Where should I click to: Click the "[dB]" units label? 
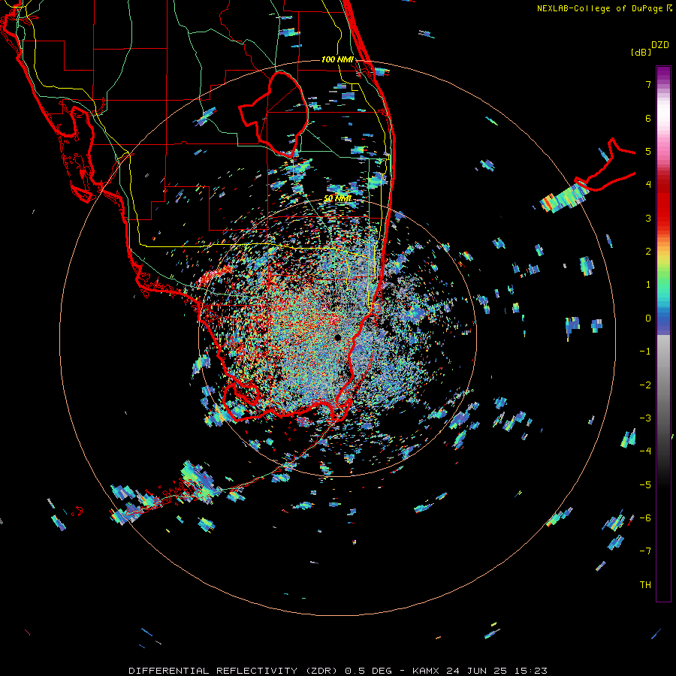640,52
